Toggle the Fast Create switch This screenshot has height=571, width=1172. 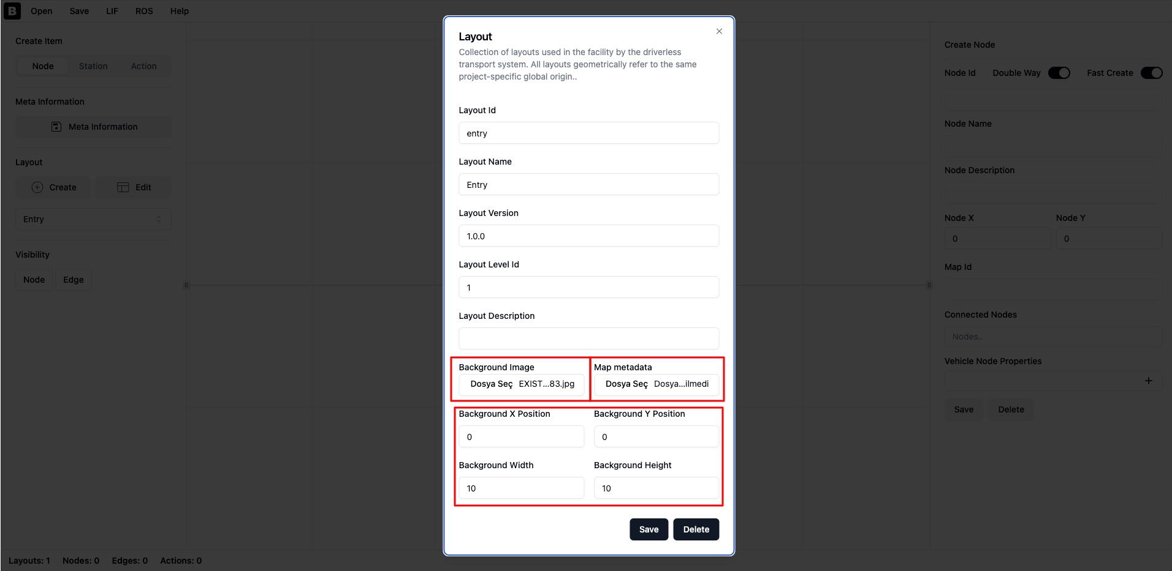(x=1151, y=73)
